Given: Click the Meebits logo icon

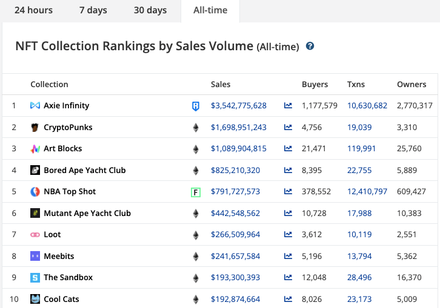Looking at the screenshot, I should pyautogui.click(x=35, y=256).
